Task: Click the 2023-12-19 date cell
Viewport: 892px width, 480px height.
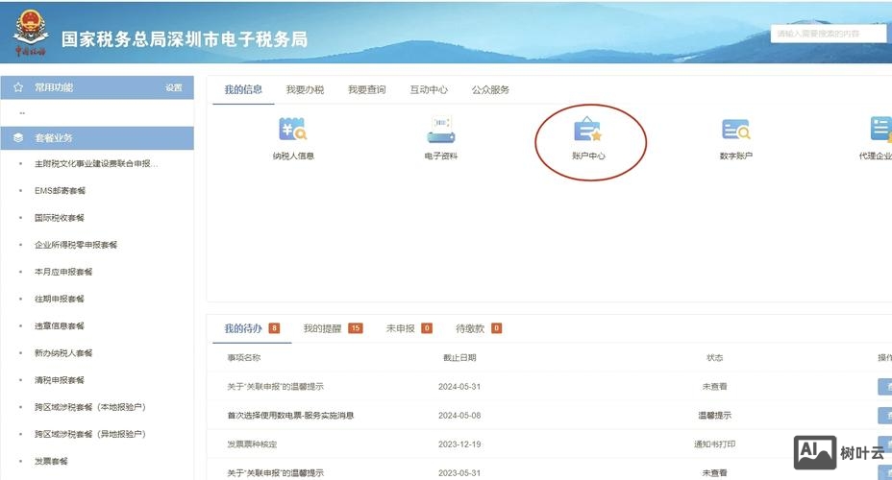Action: [x=459, y=444]
